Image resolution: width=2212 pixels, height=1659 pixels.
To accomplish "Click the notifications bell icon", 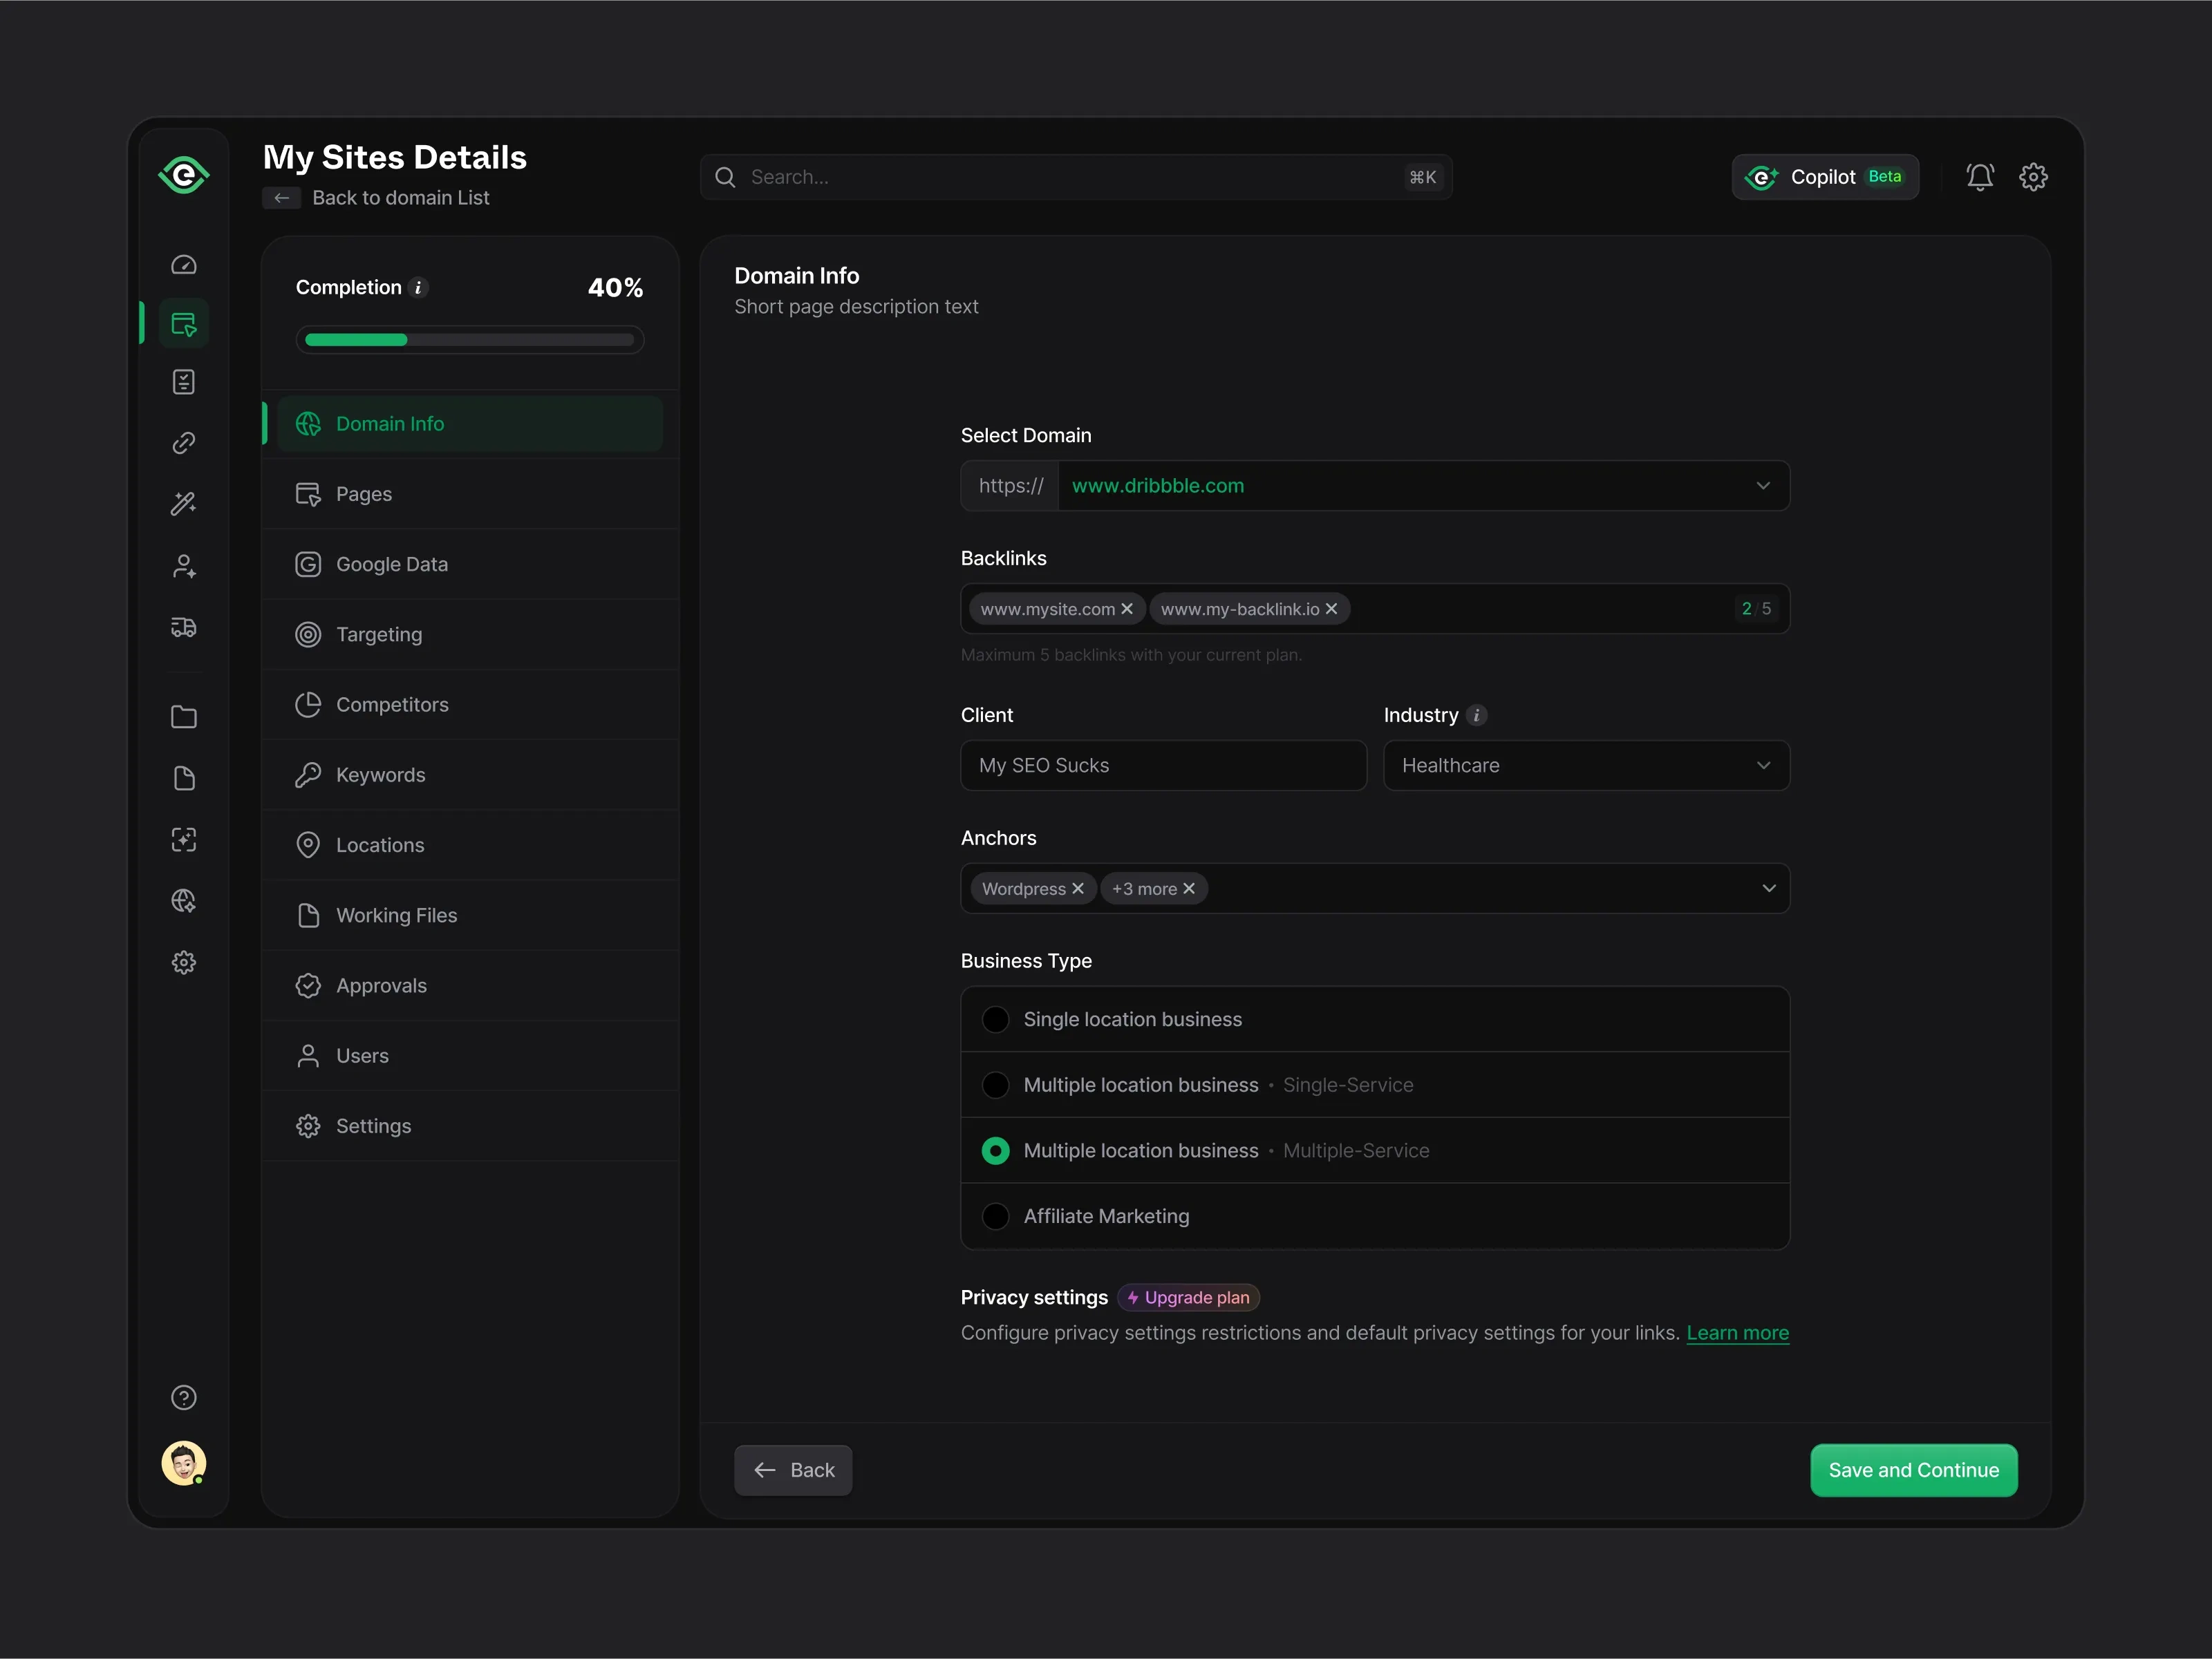I will tap(1979, 177).
